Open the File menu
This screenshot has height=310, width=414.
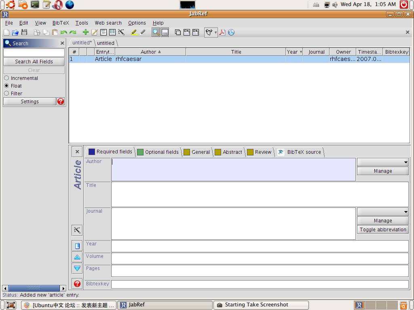(x=9, y=23)
